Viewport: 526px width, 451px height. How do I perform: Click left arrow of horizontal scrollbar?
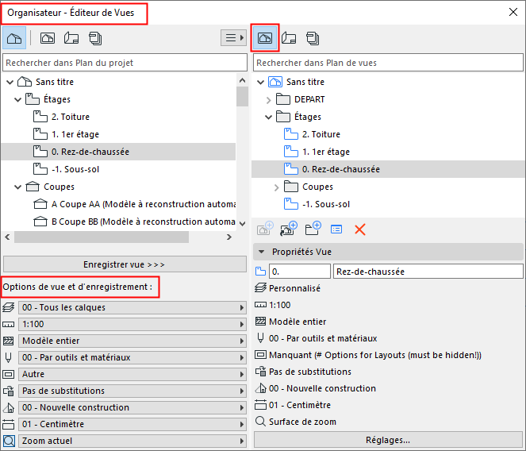(8, 237)
